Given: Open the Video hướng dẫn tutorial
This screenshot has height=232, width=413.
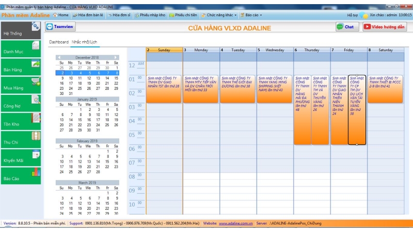Looking at the screenshot, I should 384,27.
